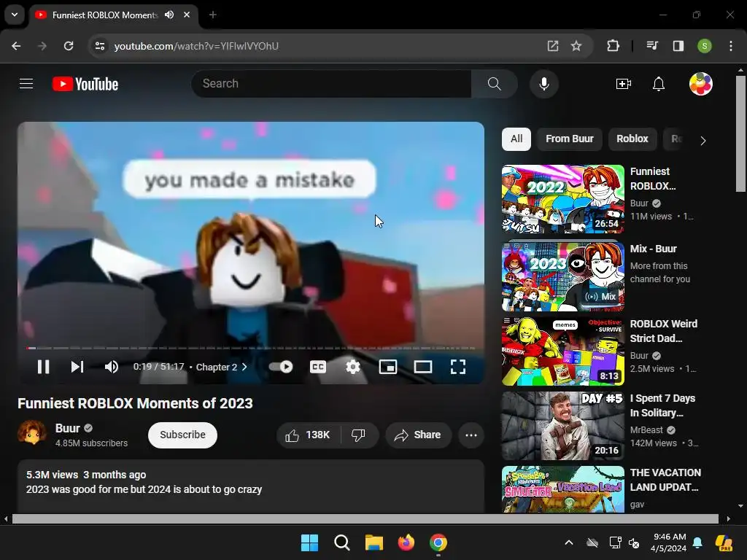
Task: Pause the video playback
Action: tap(43, 367)
